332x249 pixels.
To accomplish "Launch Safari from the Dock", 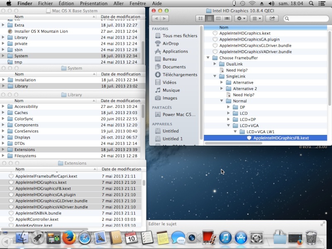I will (x=85, y=238).
